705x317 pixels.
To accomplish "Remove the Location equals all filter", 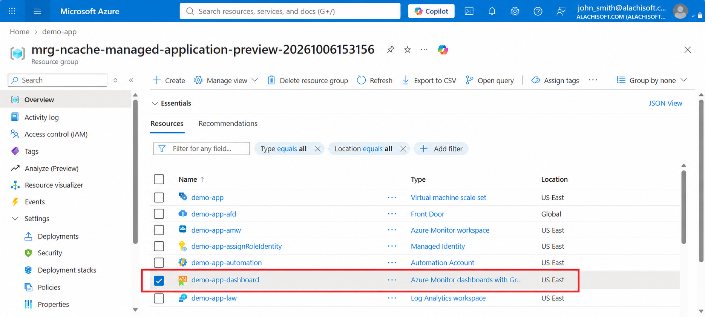I will pyautogui.click(x=403, y=149).
